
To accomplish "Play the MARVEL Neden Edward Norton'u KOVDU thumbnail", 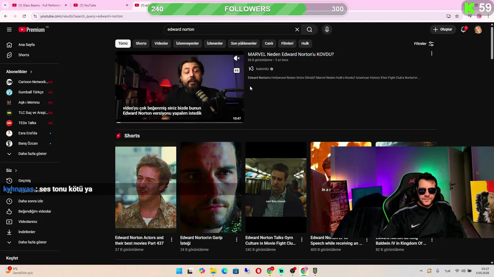I will point(179,87).
